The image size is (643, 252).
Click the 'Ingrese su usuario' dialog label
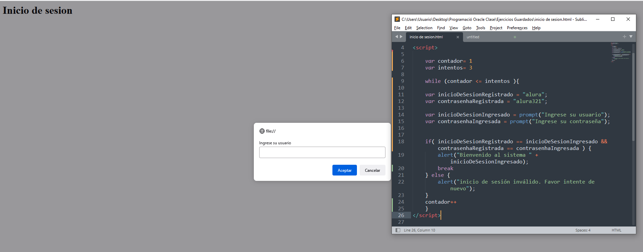(x=275, y=143)
